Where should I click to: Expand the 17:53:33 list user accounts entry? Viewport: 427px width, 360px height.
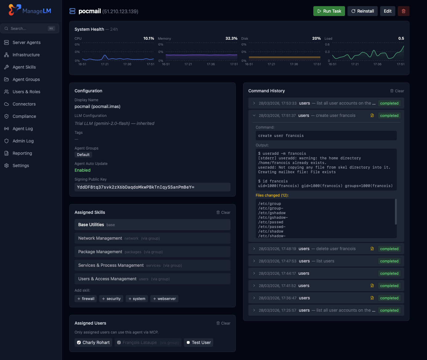(254, 103)
